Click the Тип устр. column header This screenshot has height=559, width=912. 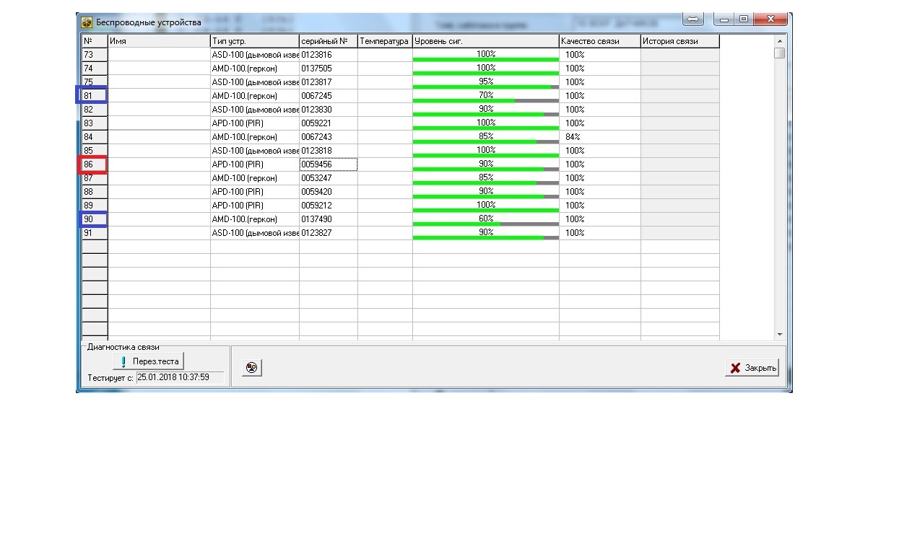click(255, 41)
